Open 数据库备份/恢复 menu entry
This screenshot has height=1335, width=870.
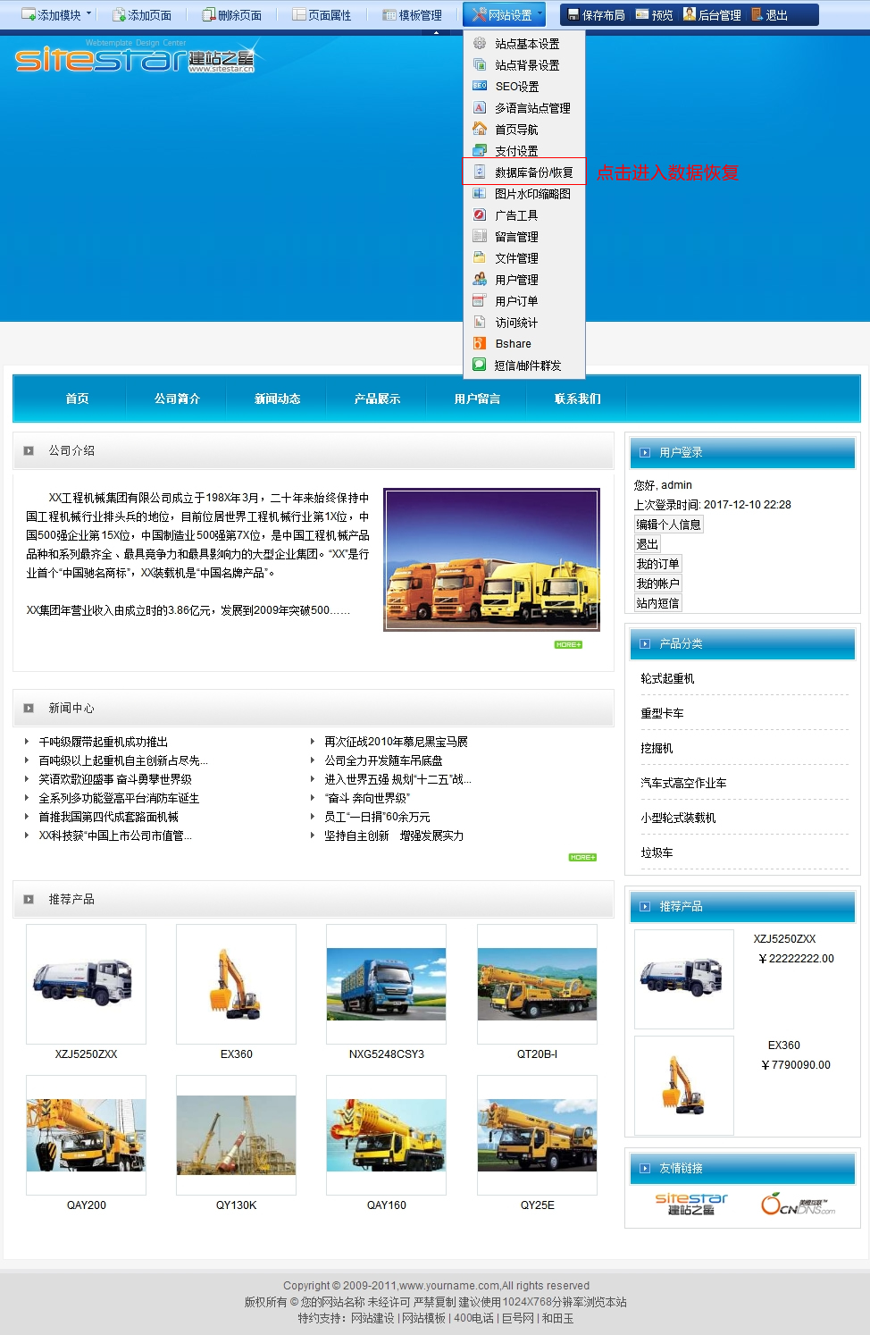pos(533,172)
